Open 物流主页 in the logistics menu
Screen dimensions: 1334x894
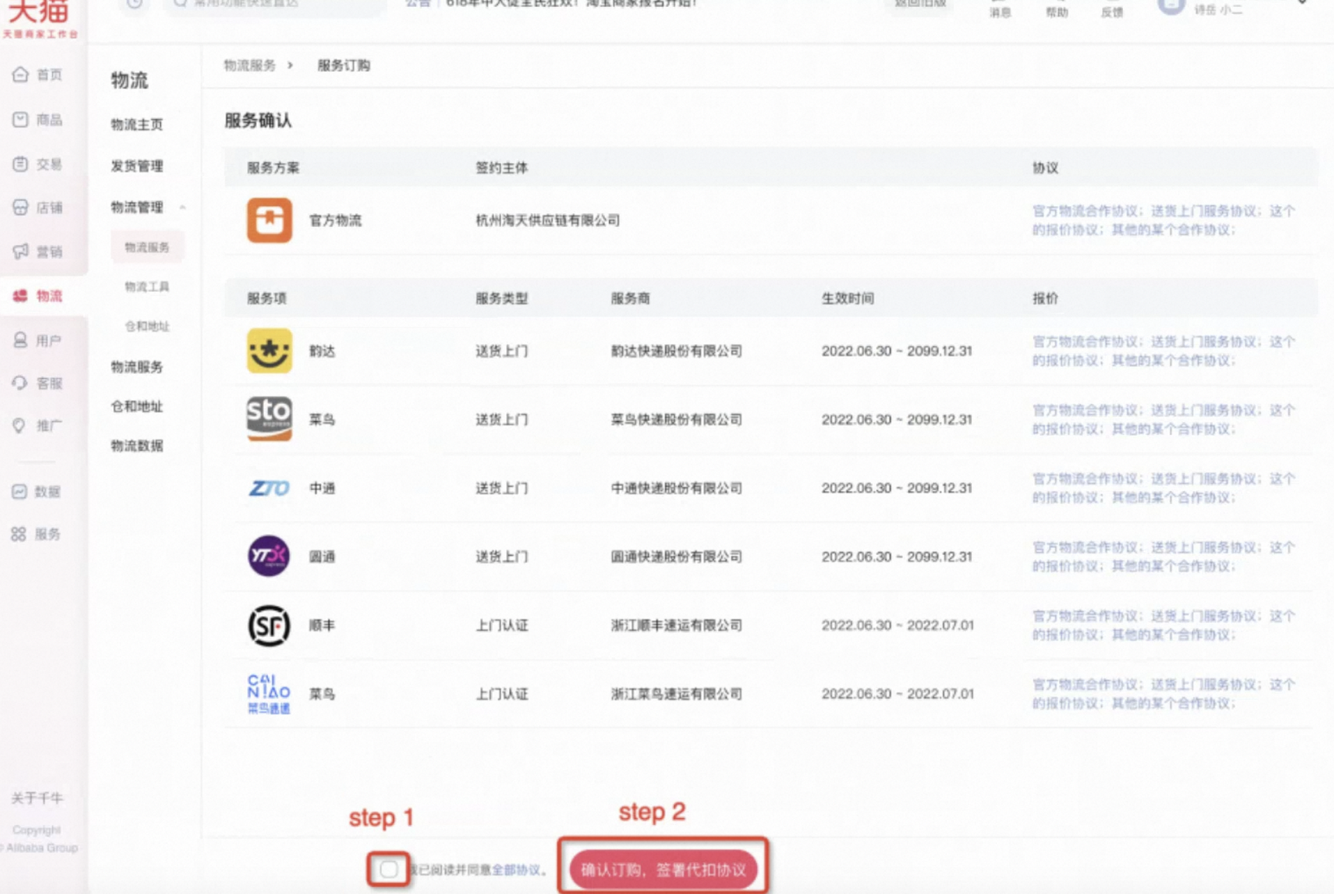(136, 125)
